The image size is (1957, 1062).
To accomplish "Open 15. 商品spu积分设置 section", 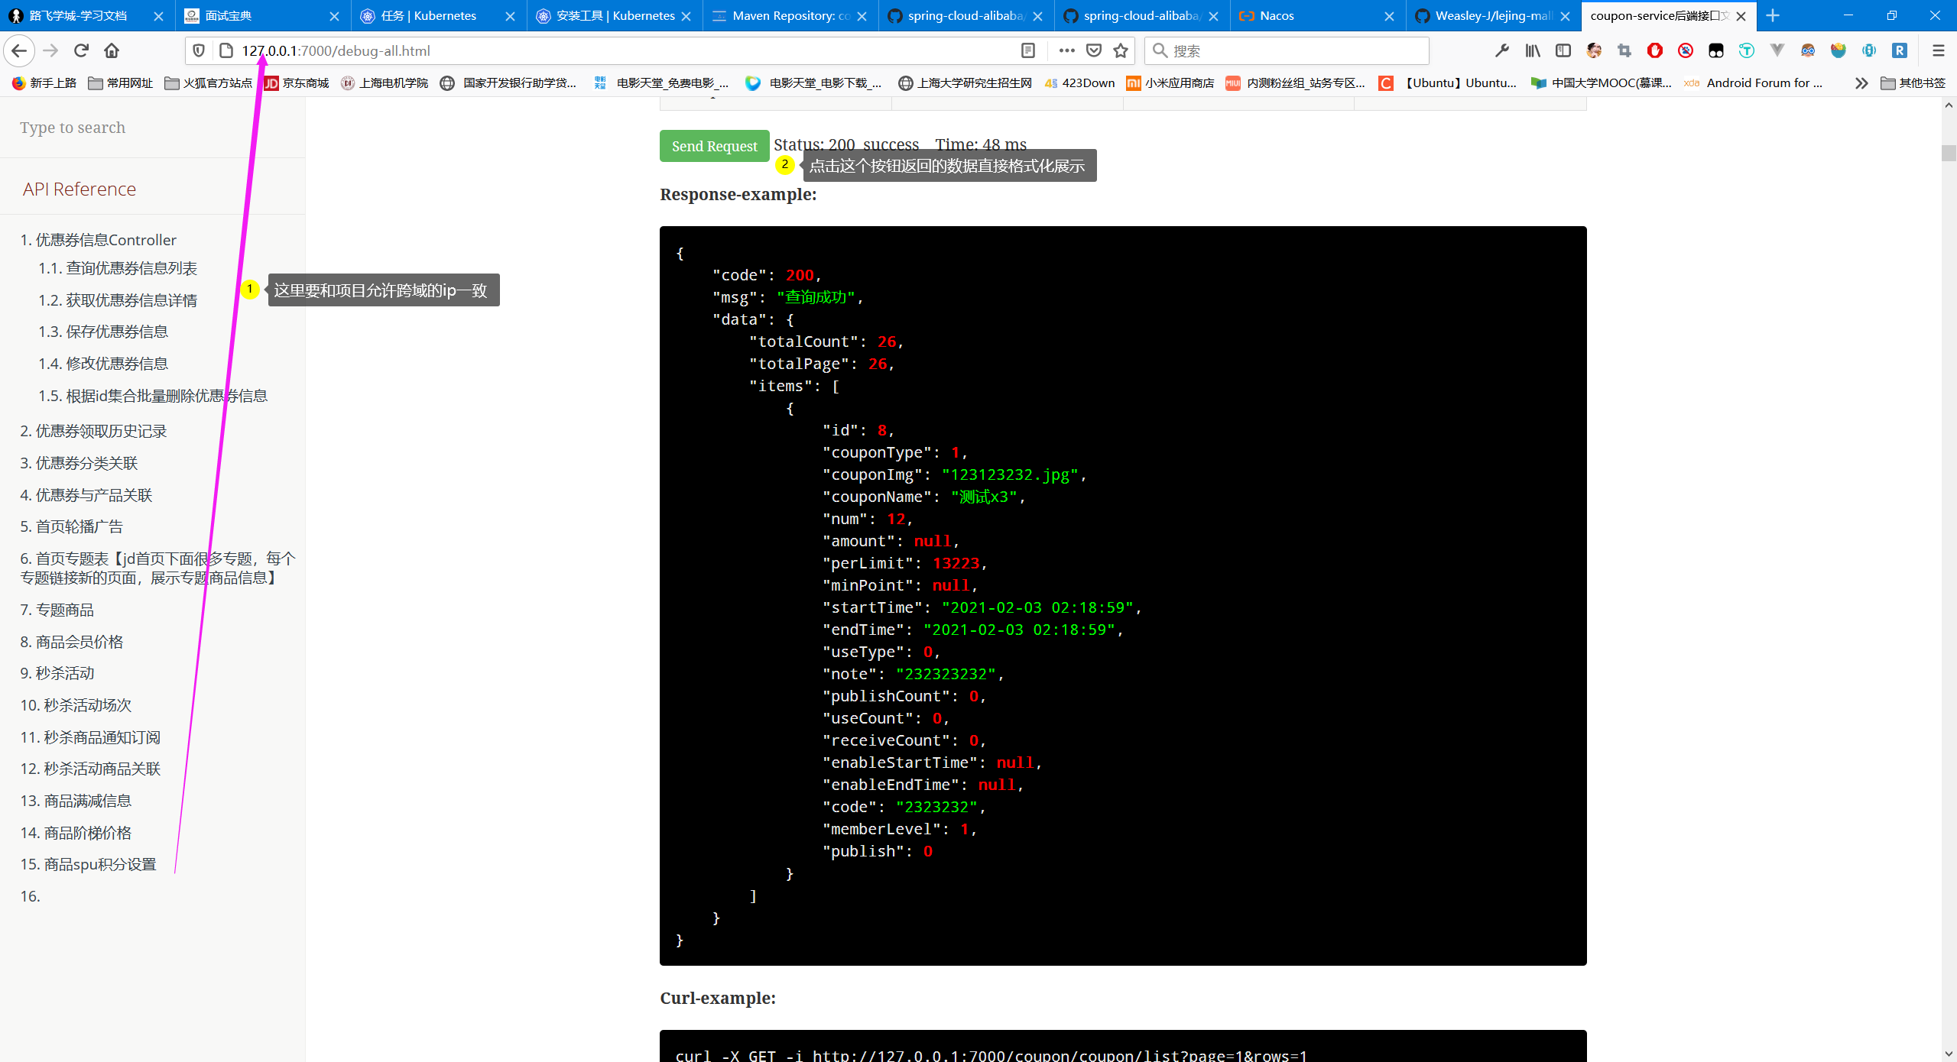I will (88, 864).
